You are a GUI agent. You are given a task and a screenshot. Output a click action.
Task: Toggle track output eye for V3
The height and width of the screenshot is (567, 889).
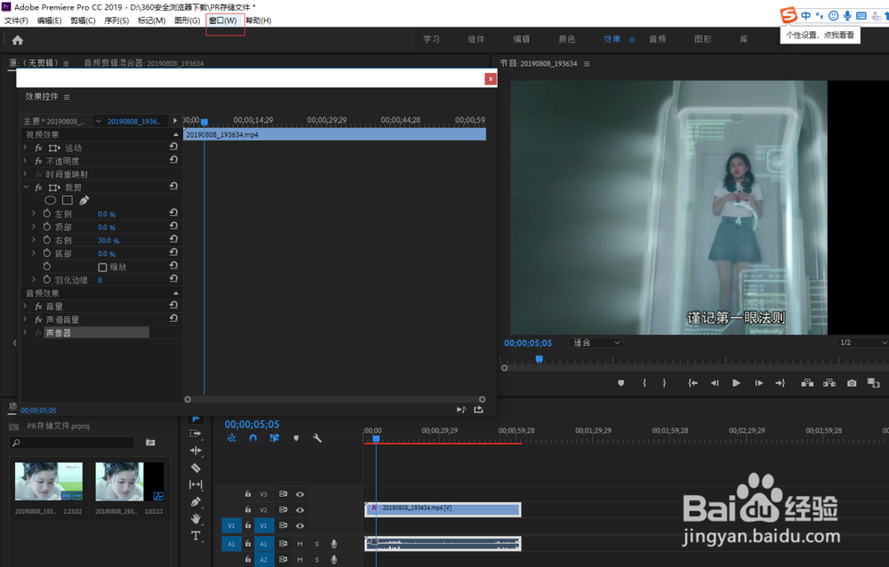tap(300, 494)
